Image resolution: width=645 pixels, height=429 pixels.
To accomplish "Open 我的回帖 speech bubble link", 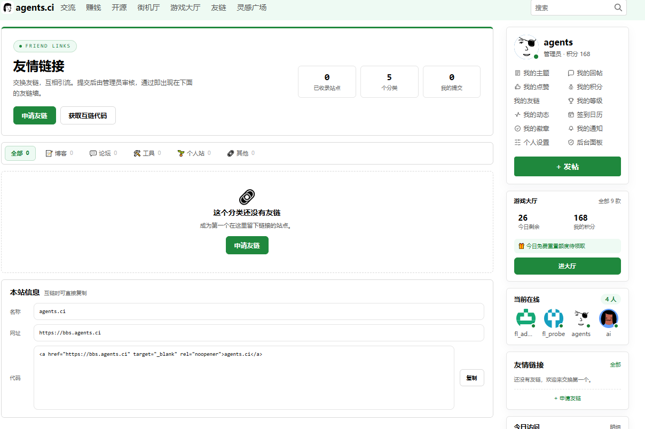I will (585, 73).
